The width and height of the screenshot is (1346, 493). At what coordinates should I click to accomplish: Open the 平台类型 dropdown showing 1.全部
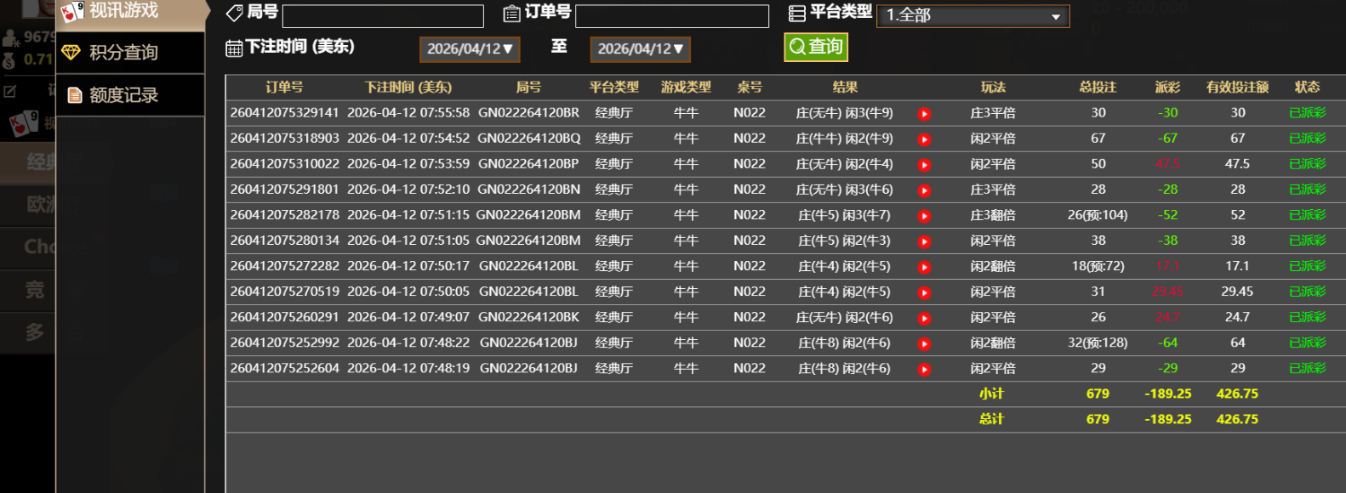972,15
